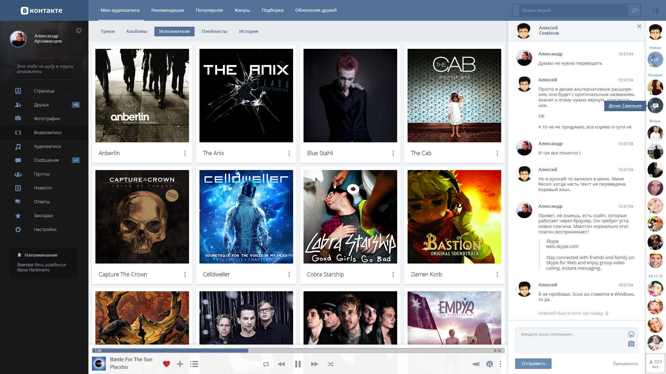The width and height of the screenshot is (666, 374).
Task: Open options menu for Cobra Starship
Action: click(x=393, y=274)
